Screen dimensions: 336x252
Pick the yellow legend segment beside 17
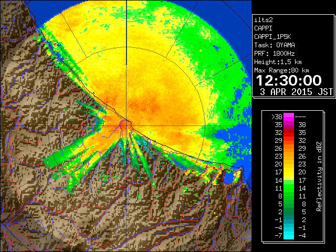tap(289, 172)
